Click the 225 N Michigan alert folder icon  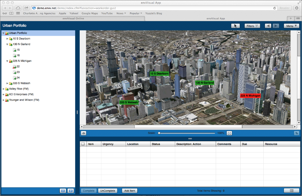coord(11,61)
